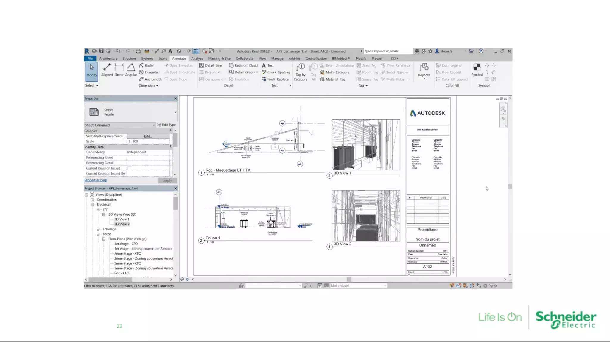Image resolution: width=610 pixels, height=342 pixels.
Task: Choose the Arc Length tool
Action: [x=150, y=79]
